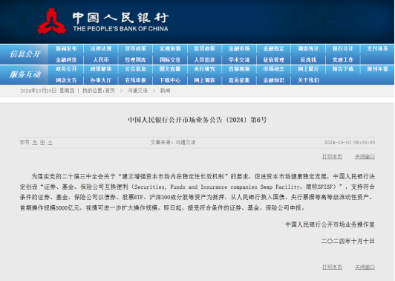Go to 调查统计 section

pos(308,48)
